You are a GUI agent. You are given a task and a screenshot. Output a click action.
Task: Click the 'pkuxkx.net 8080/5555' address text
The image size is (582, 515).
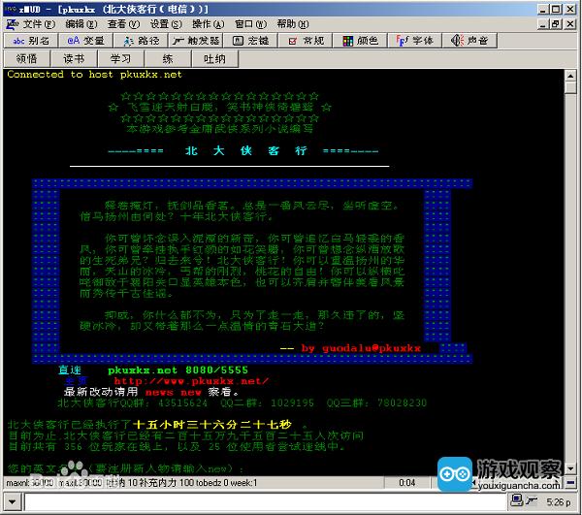178,370
